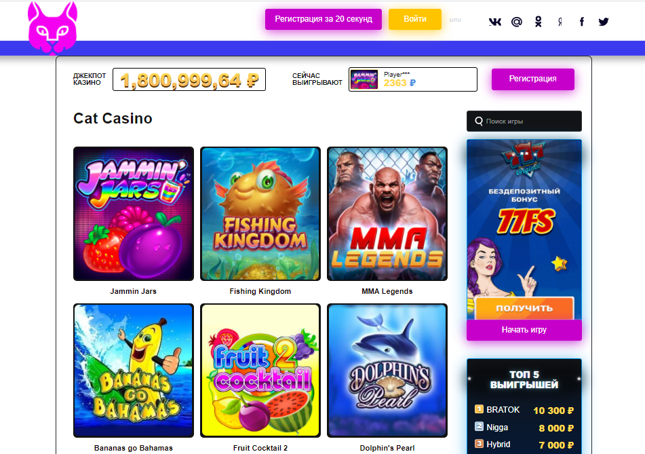Open the MMA Legends game tile
Screen dimensions: 645x454
pos(387,214)
